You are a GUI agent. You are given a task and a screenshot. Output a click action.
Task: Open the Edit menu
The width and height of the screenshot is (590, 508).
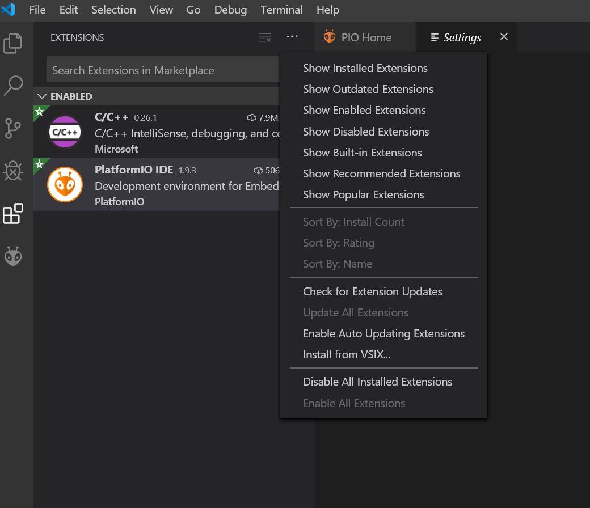69,10
